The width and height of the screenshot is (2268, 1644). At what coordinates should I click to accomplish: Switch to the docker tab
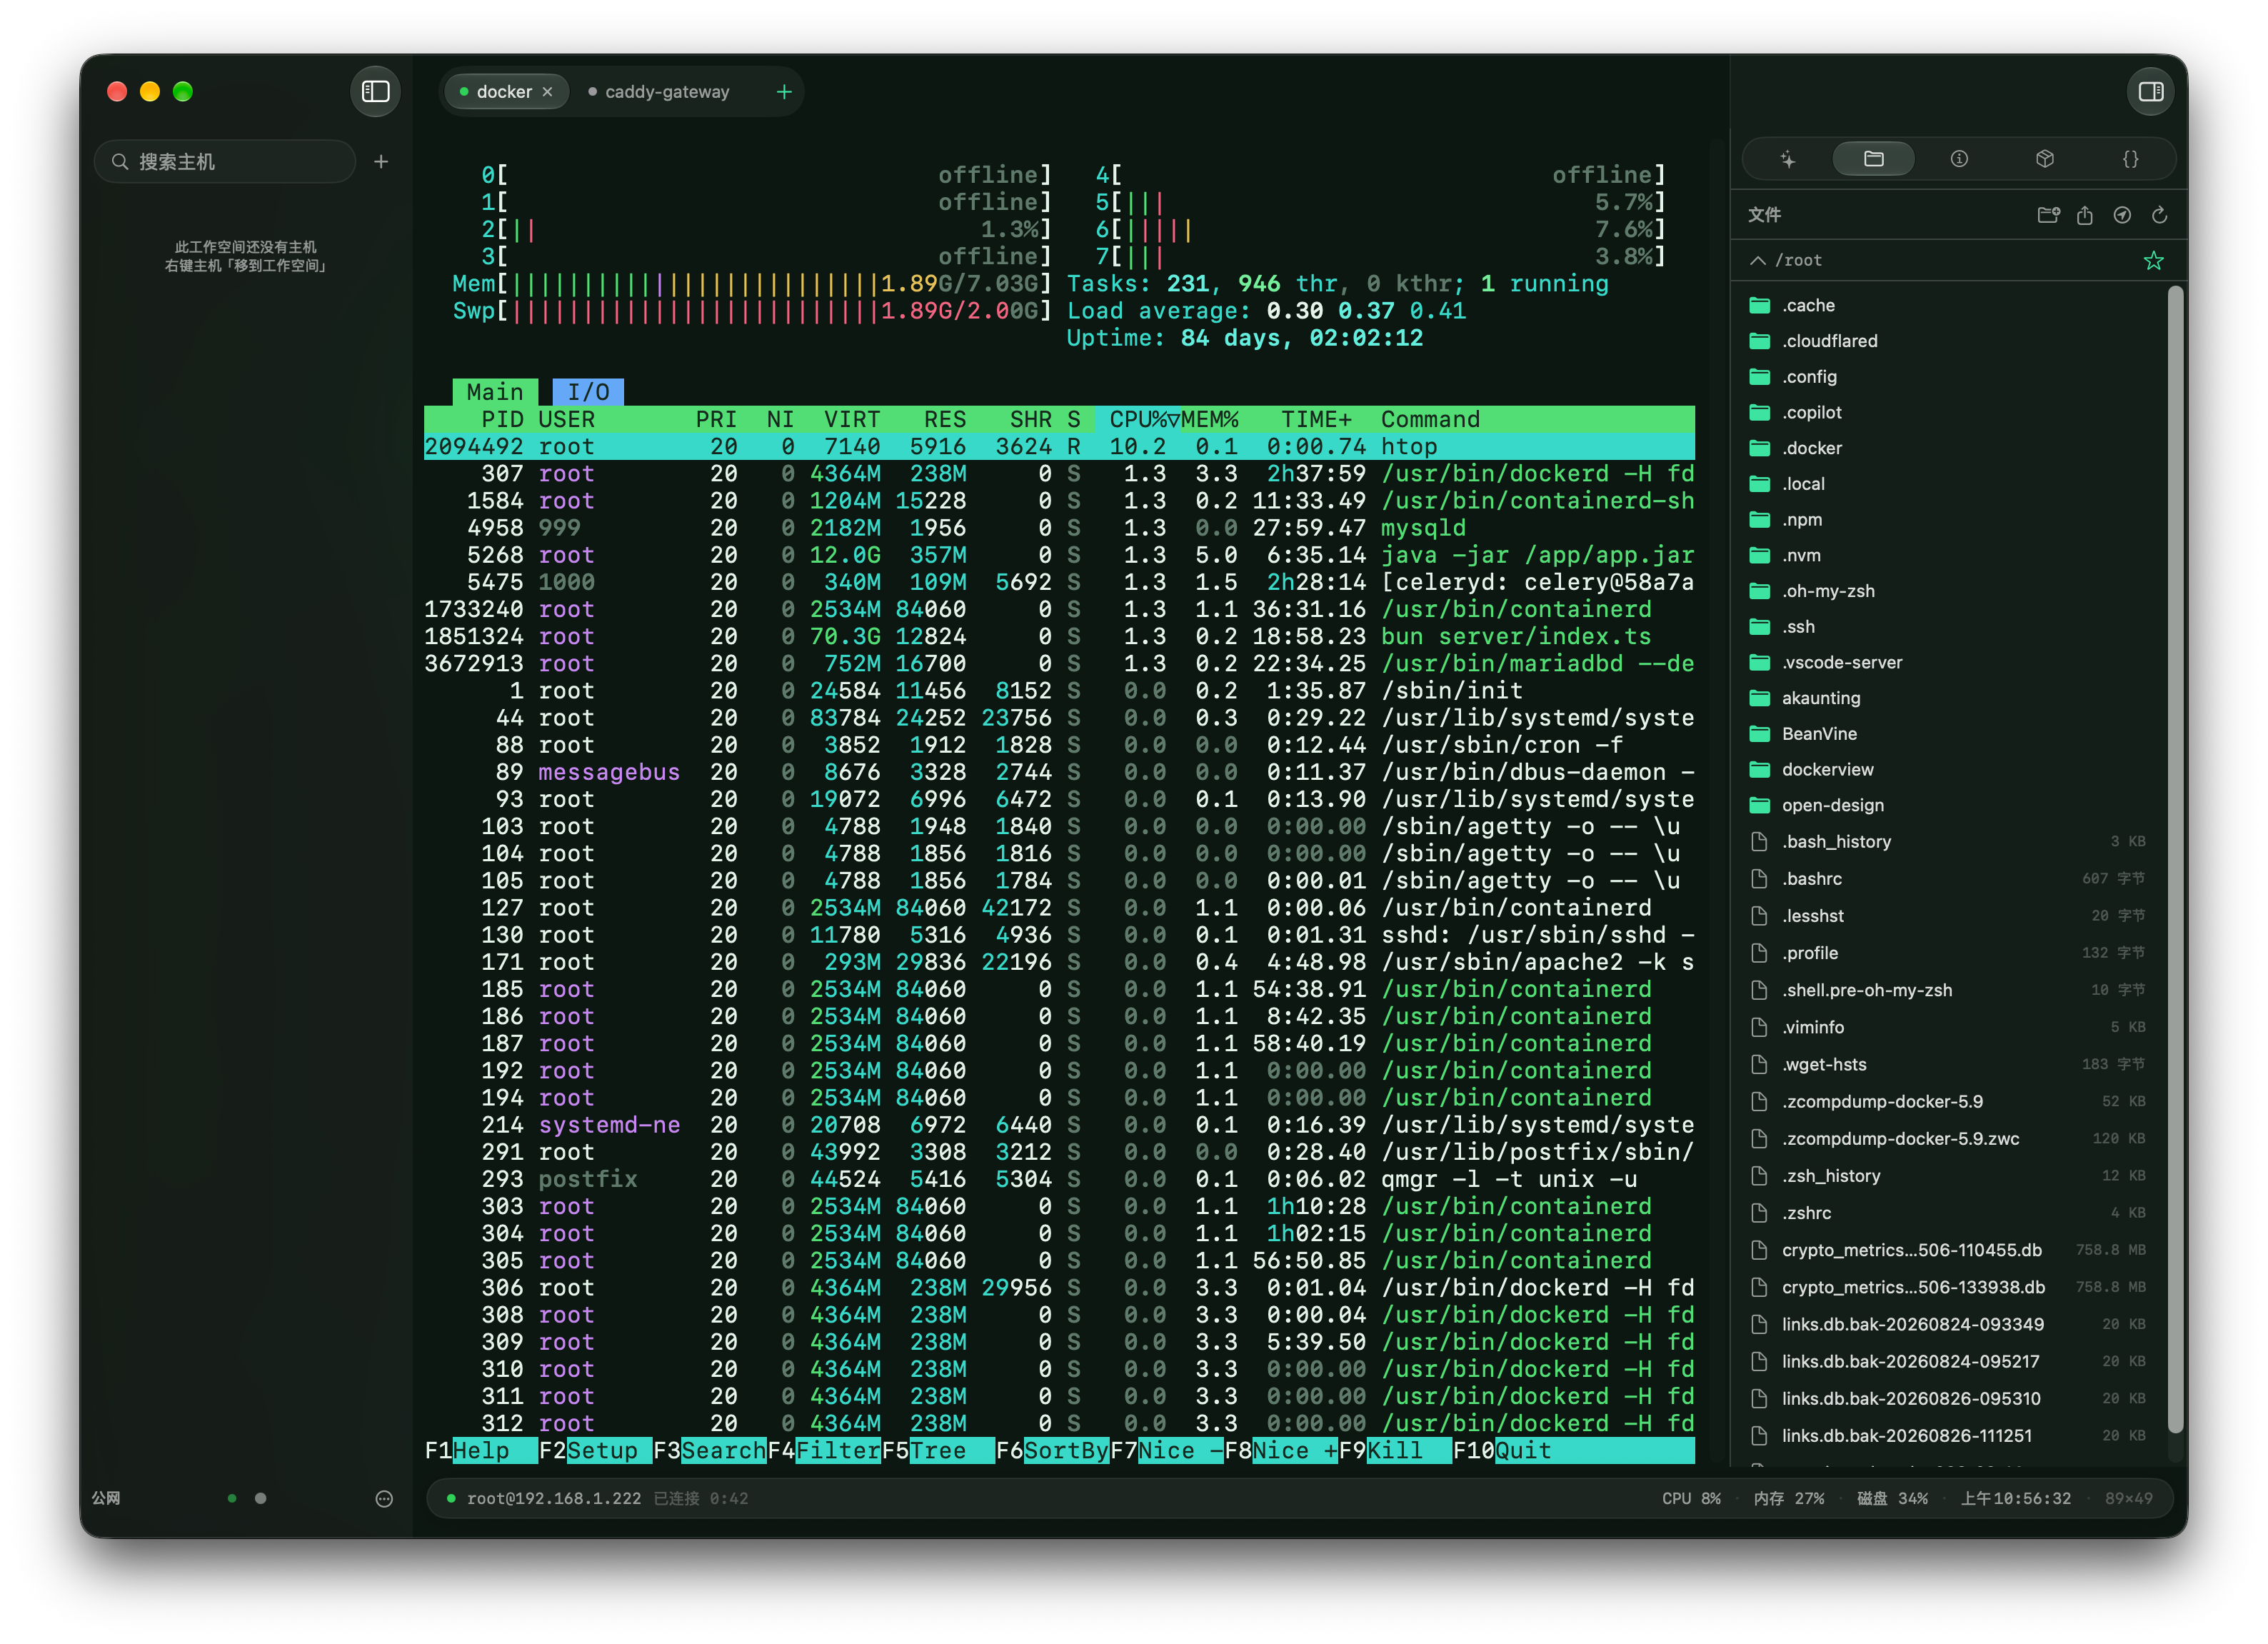pyautogui.click(x=505, y=92)
